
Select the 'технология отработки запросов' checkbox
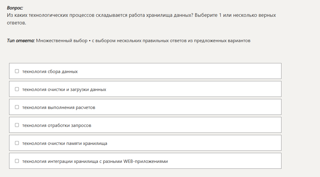[17, 125]
